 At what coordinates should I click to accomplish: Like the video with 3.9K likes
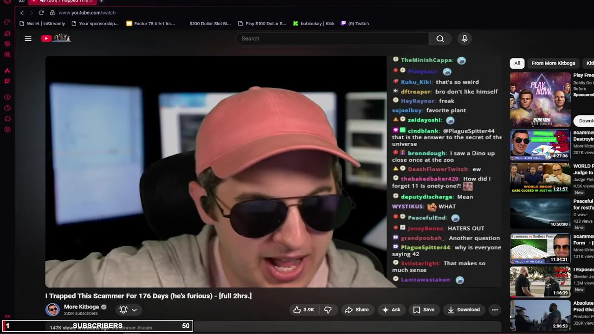point(304,309)
